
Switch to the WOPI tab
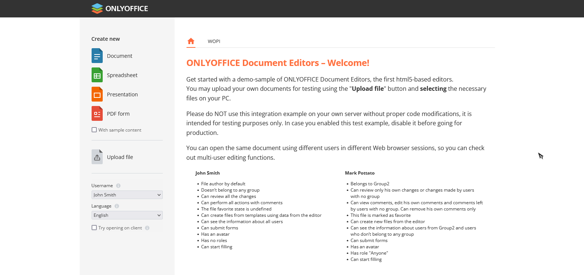coord(214,42)
